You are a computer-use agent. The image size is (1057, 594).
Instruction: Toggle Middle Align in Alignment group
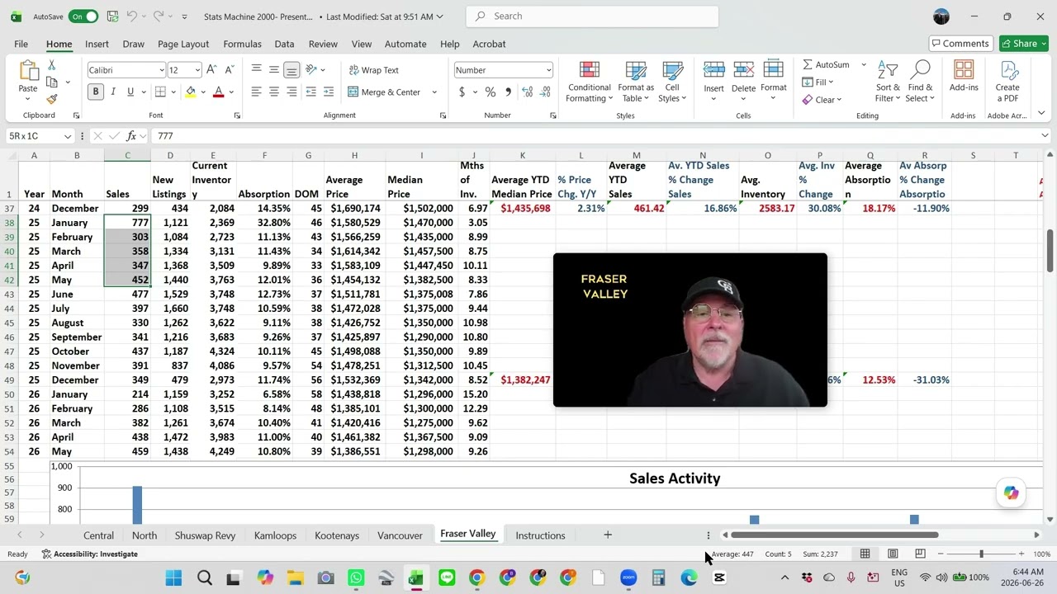[274, 70]
